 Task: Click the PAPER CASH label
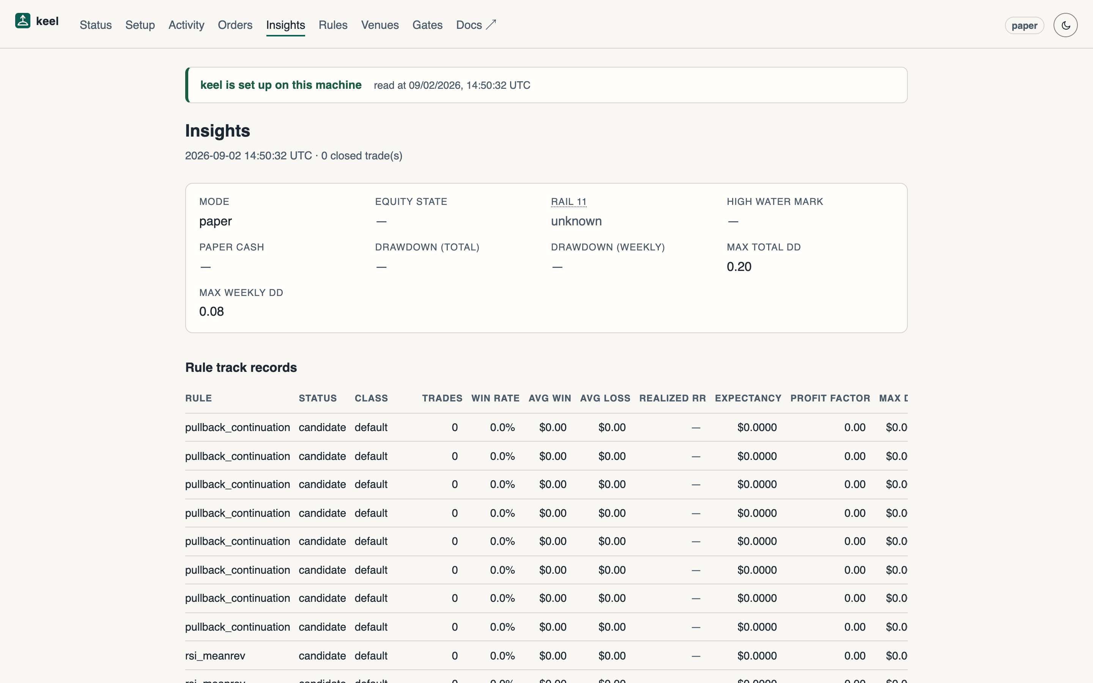(232, 247)
